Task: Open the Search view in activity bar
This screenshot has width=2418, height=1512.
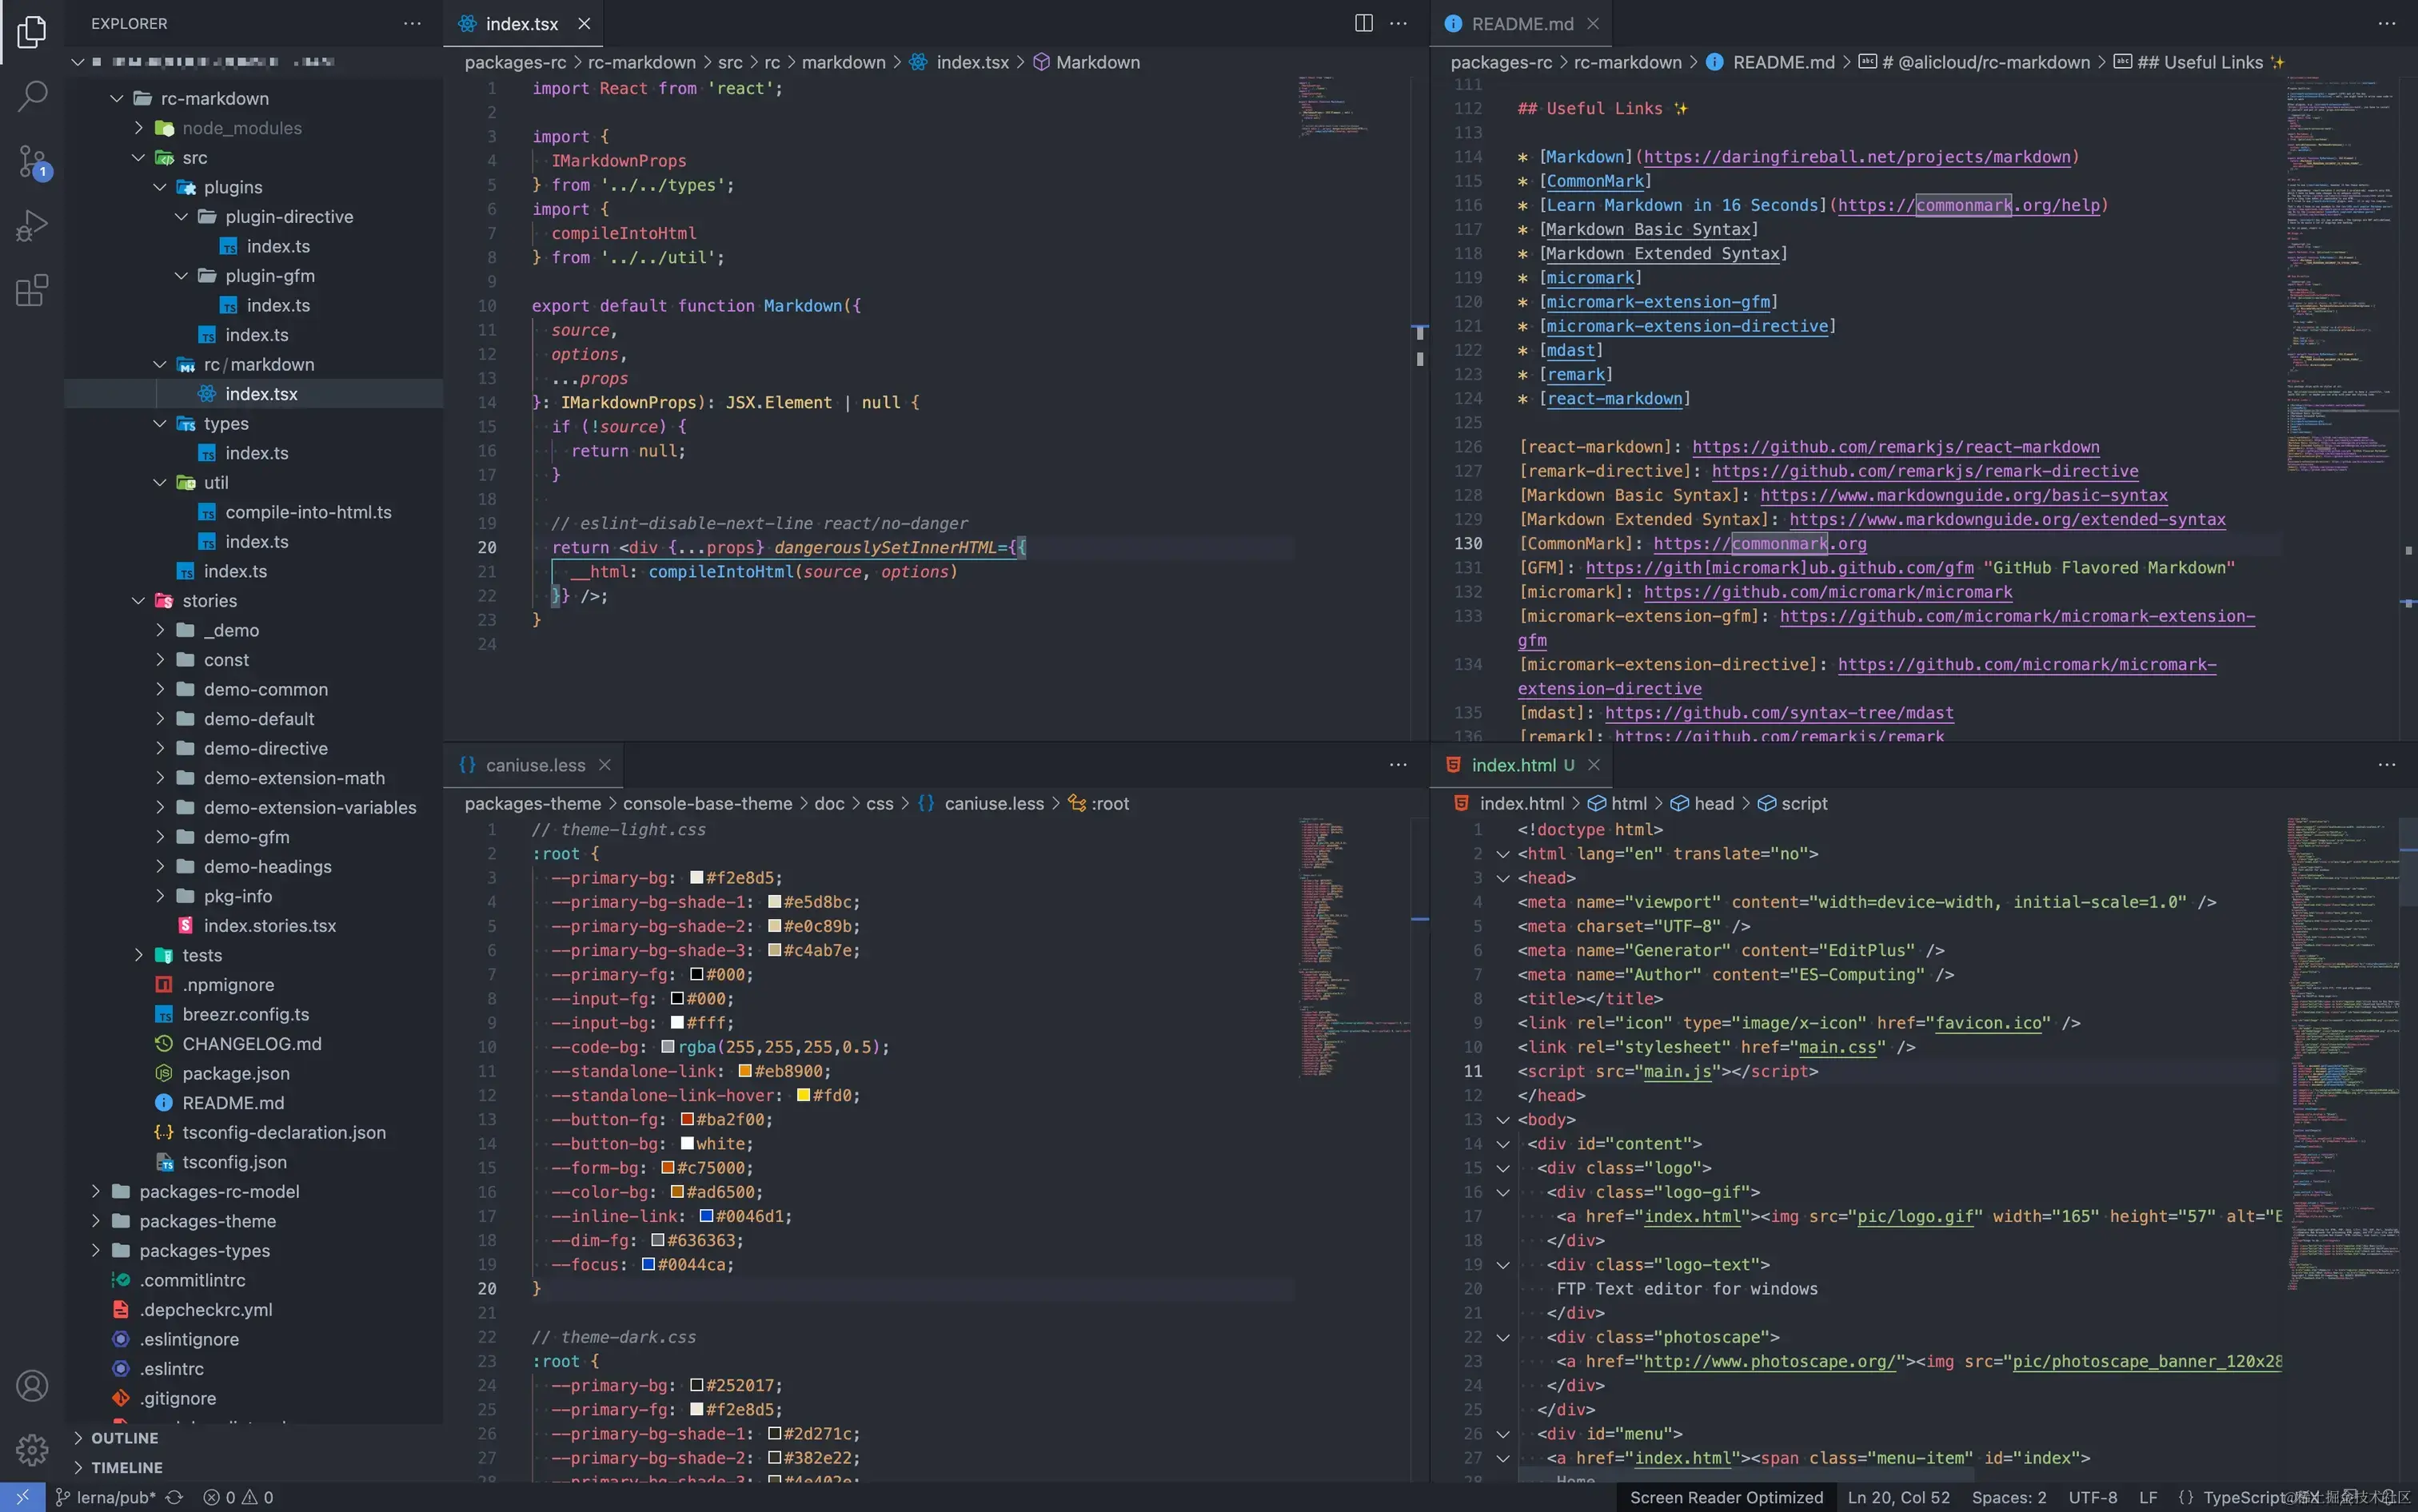Action: tap(32, 96)
